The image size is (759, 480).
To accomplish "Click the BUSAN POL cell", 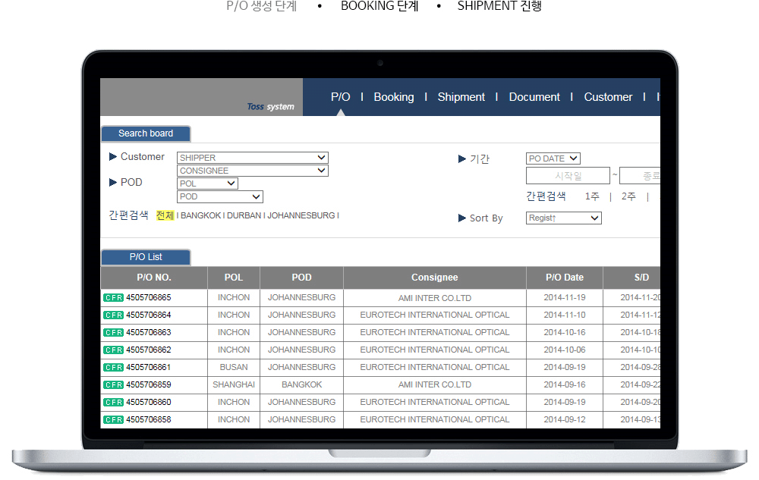I will [x=234, y=367].
